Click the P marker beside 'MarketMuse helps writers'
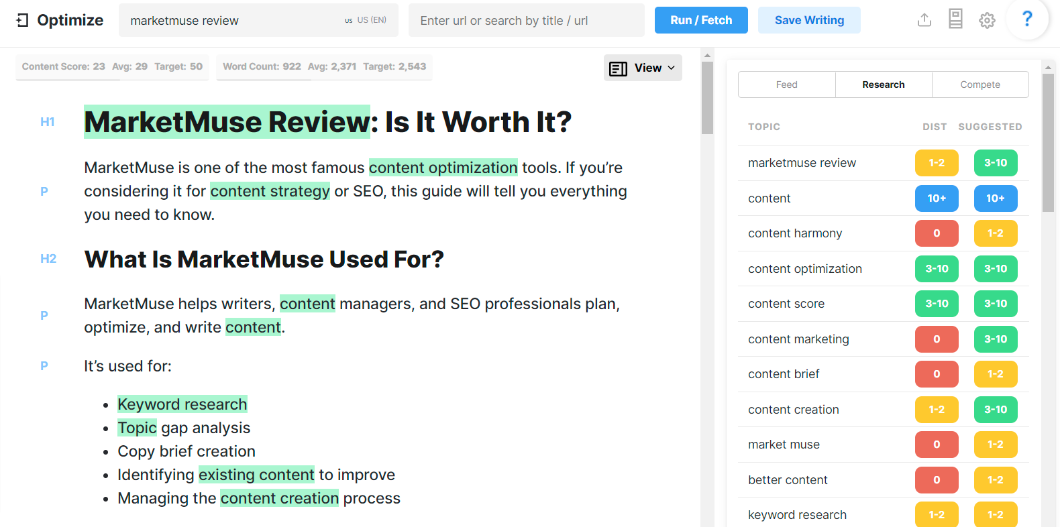The height and width of the screenshot is (527, 1060). (44, 315)
